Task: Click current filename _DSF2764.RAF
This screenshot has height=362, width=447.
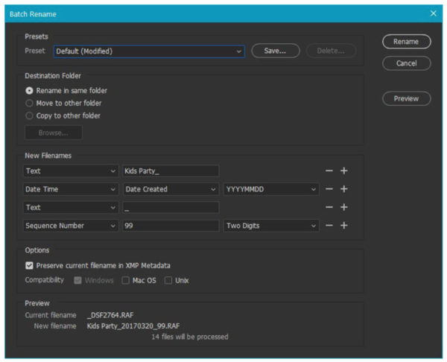Action: click(x=110, y=315)
